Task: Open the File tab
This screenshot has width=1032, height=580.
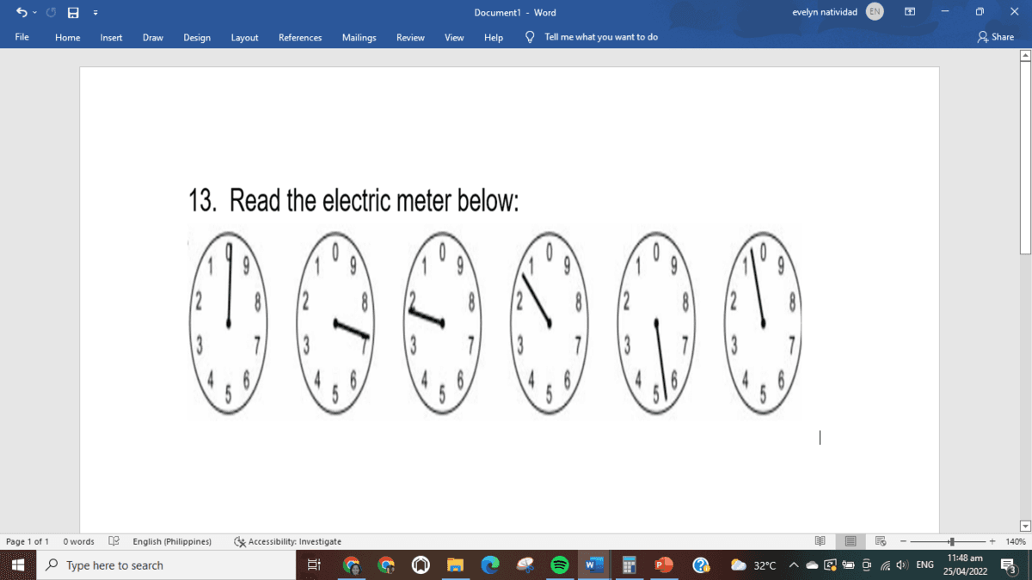Action: pos(22,37)
